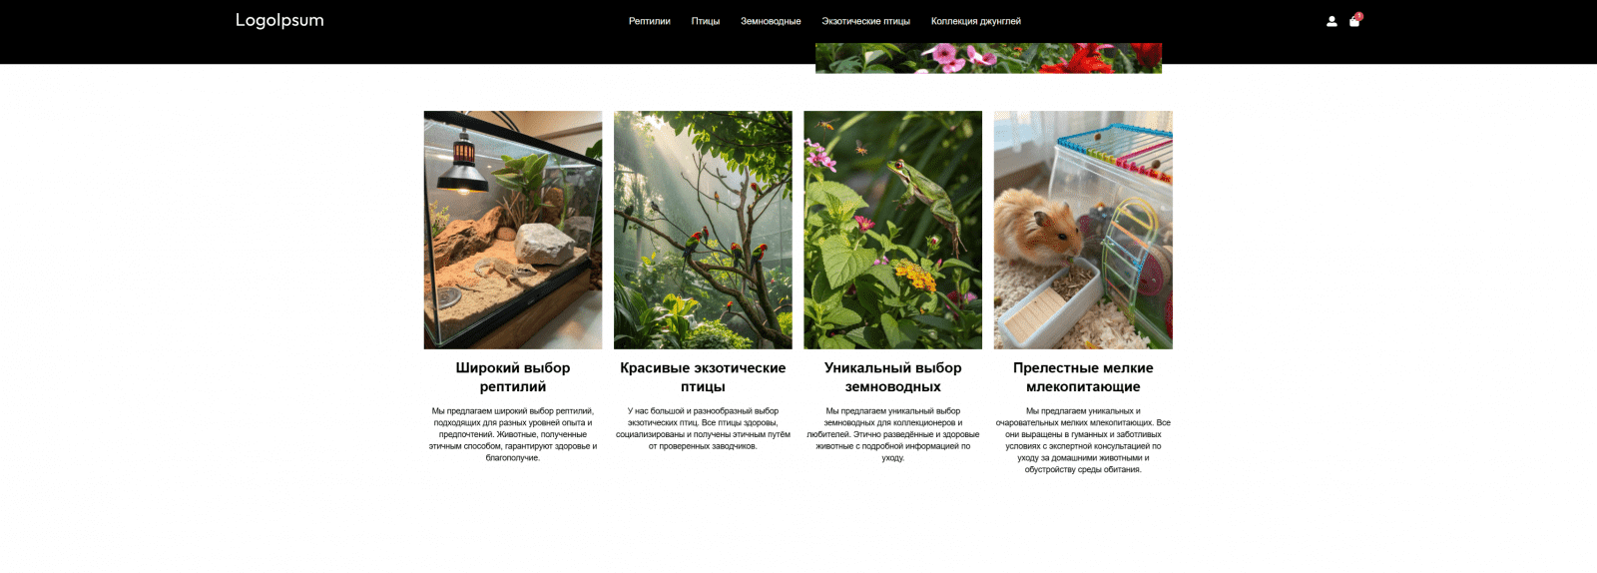Click the green frog photo
The image size is (1597, 573).
pos(893,230)
